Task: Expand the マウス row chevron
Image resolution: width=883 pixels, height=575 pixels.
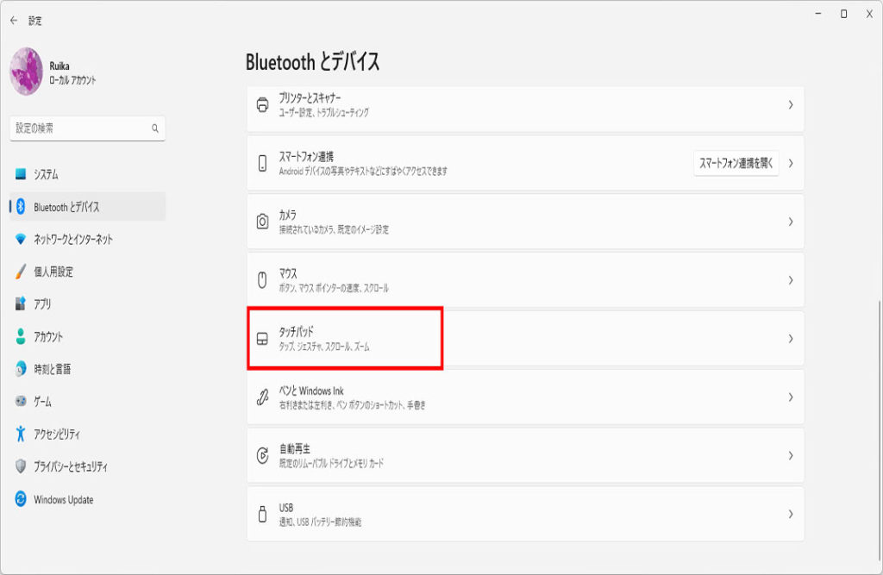Action: coord(790,280)
